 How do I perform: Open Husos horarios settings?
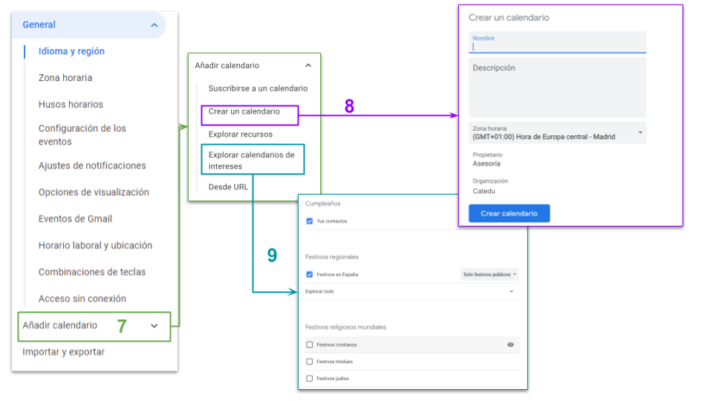tap(71, 104)
